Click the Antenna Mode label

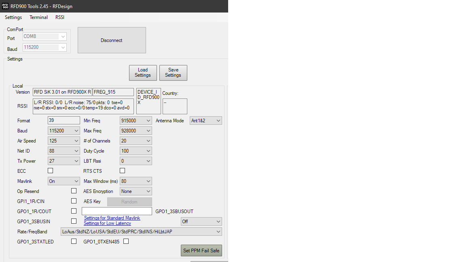(x=170, y=121)
